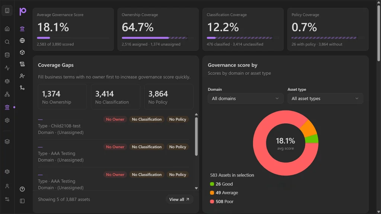Viewport: 381px width, 214px height.
Task: Open the hierarchy tree icon in sidebar
Action: (x=7, y=94)
